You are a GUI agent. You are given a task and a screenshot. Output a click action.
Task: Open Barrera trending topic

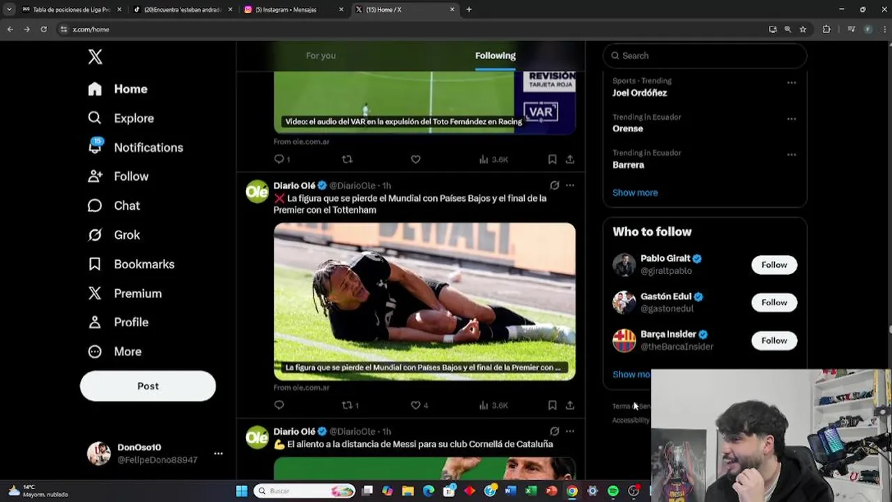629,165
